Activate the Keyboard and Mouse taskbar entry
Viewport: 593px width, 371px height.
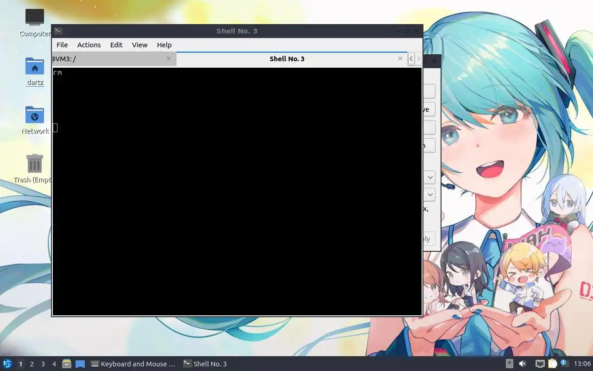[x=134, y=364]
